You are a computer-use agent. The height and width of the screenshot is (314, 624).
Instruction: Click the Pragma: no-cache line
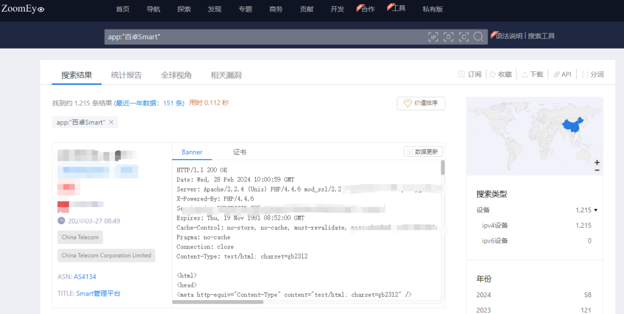click(x=203, y=237)
